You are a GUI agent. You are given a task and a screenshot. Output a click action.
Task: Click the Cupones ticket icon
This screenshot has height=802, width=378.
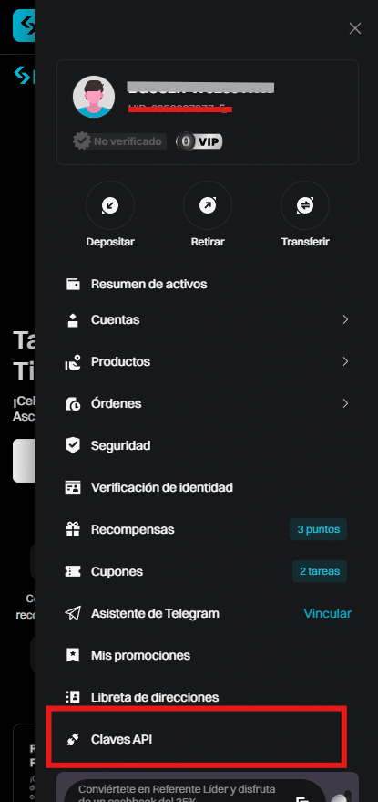[73, 571]
